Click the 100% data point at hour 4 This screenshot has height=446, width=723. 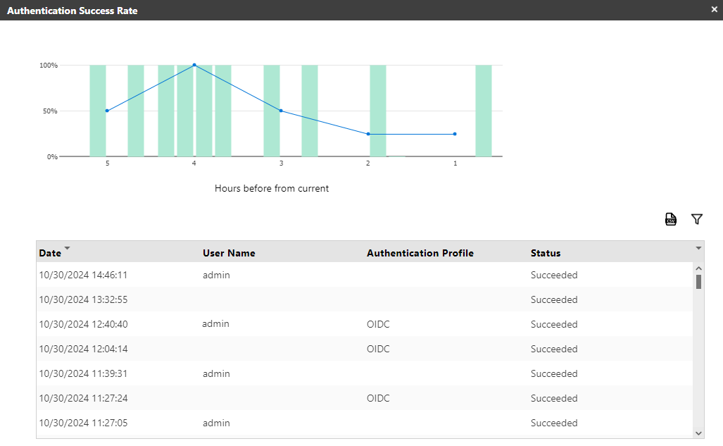click(194, 65)
